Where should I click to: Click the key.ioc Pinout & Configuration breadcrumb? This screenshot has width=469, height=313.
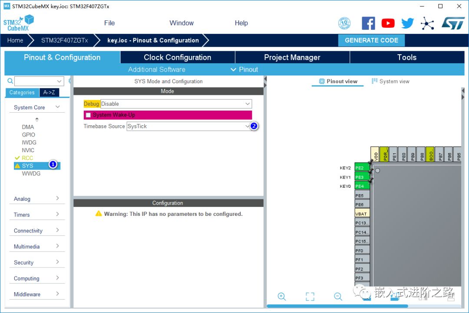[153, 40]
